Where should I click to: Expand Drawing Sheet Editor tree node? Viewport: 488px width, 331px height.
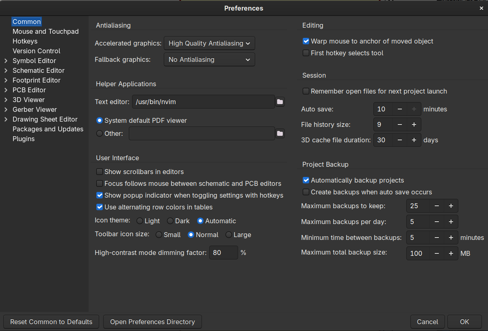click(x=6, y=119)
